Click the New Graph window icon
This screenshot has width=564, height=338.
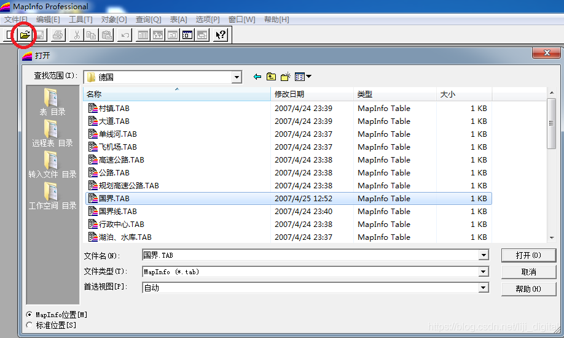[x=173, y=35]
